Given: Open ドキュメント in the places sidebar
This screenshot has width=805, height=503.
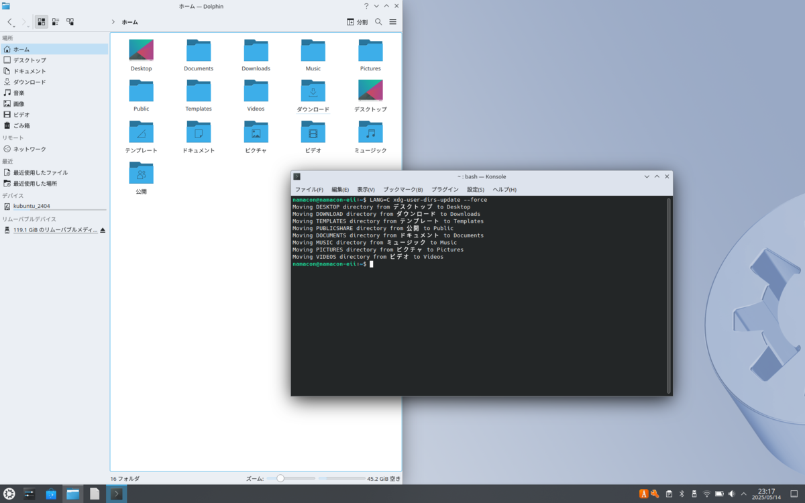Looking at the screenshot, I should (x=54, y=71).
